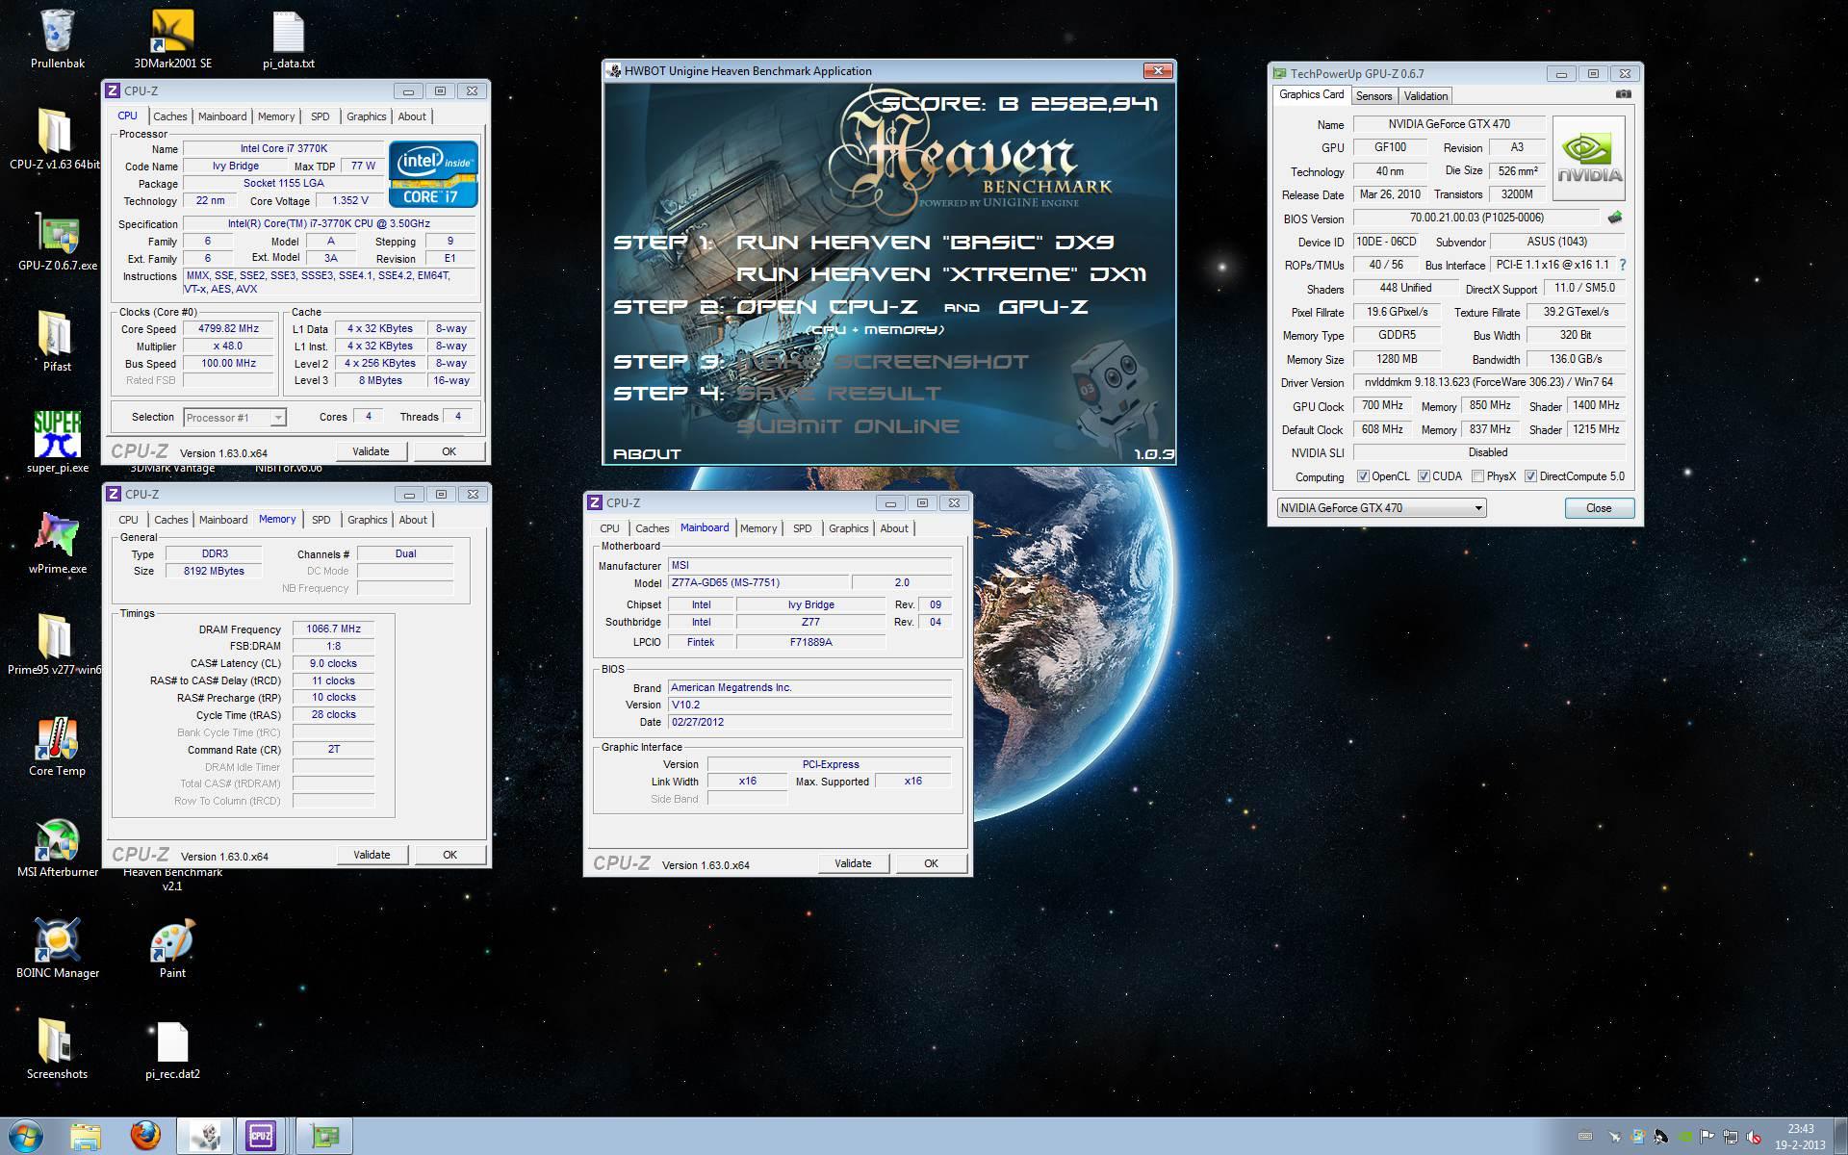Launch the MSI Afterburner desktop shortcut
This screenshot has height=1155, width=1848.
(x=57, y=847)
